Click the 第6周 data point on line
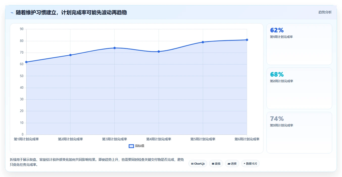 [x=247, y=40]
